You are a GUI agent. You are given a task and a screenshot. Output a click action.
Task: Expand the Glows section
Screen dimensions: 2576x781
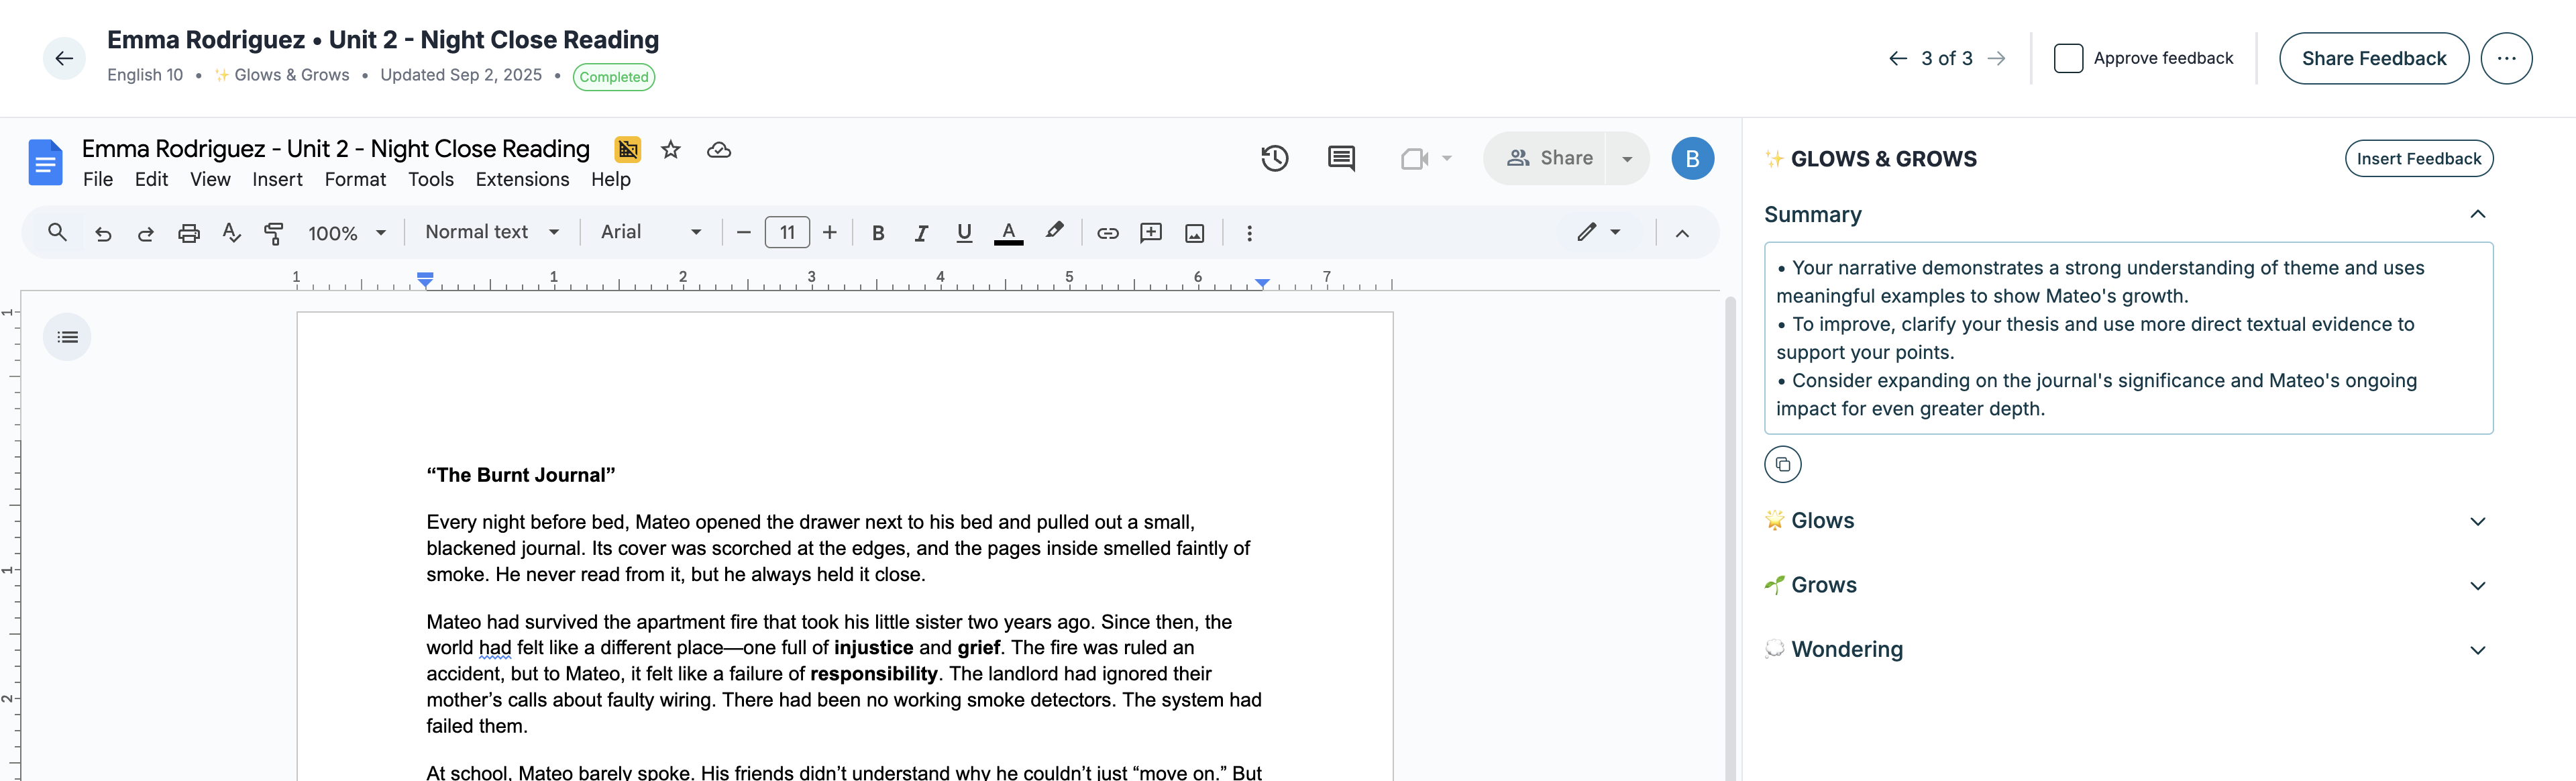(2476, 521)
